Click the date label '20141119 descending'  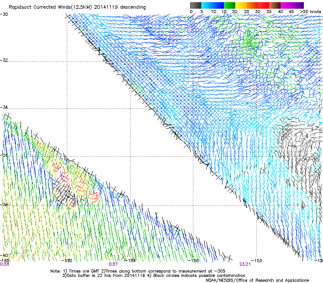pyautogui.click(x=120, y=7)
